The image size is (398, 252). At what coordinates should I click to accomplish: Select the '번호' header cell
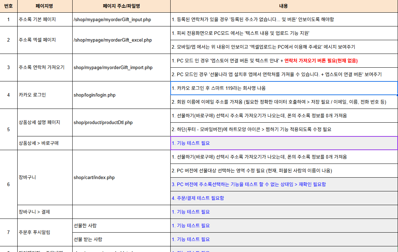pyautogui.click(x=8, y=6)
